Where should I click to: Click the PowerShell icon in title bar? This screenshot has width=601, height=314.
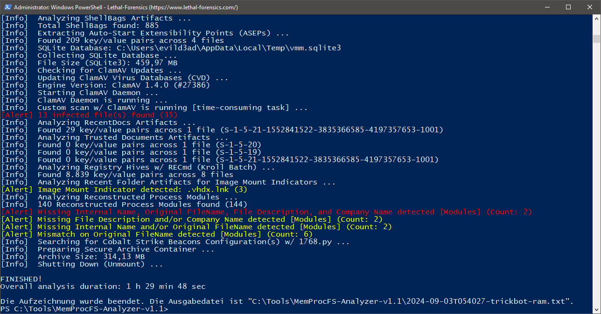point(7,7)
